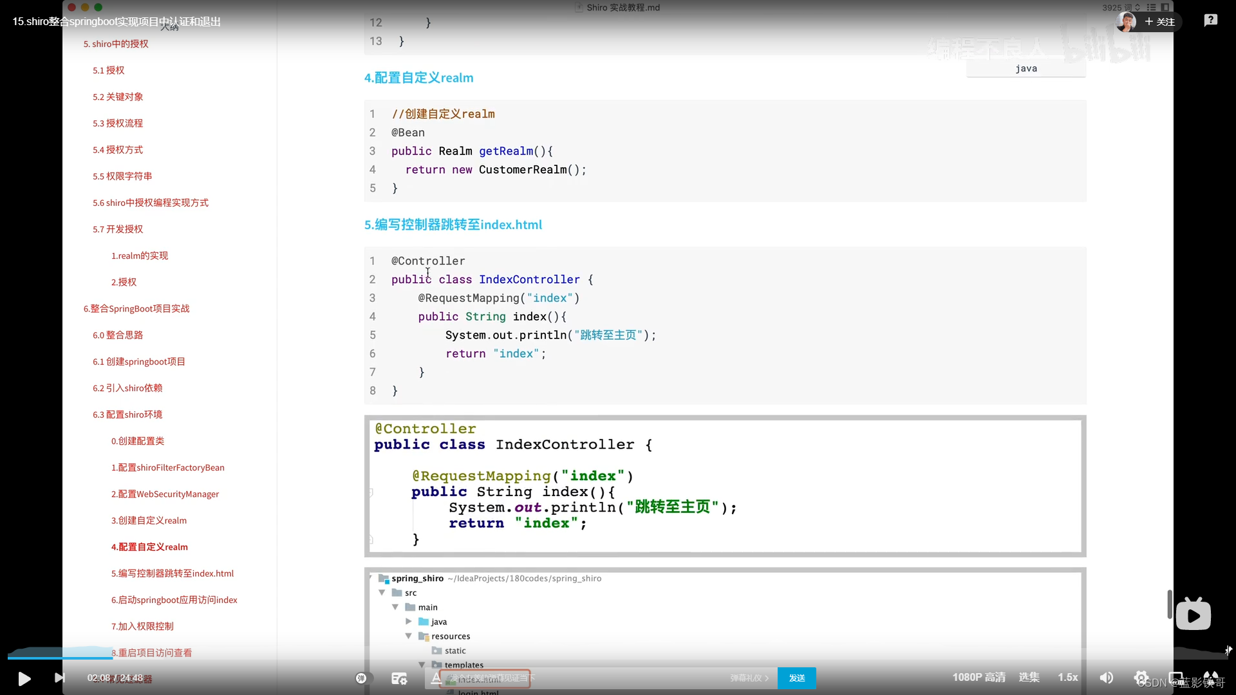
Task: Toggle the outline list view icon
Action: pos(1151,8)
